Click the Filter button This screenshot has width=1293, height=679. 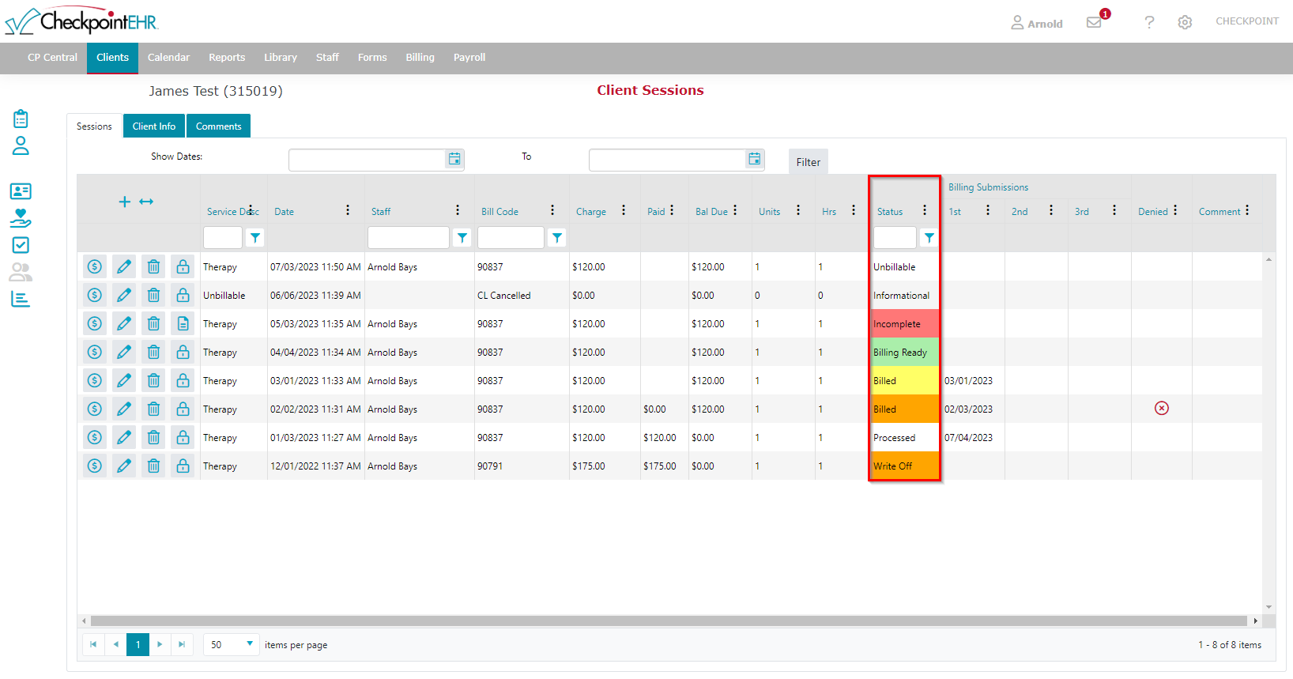(x=808, y=162)
